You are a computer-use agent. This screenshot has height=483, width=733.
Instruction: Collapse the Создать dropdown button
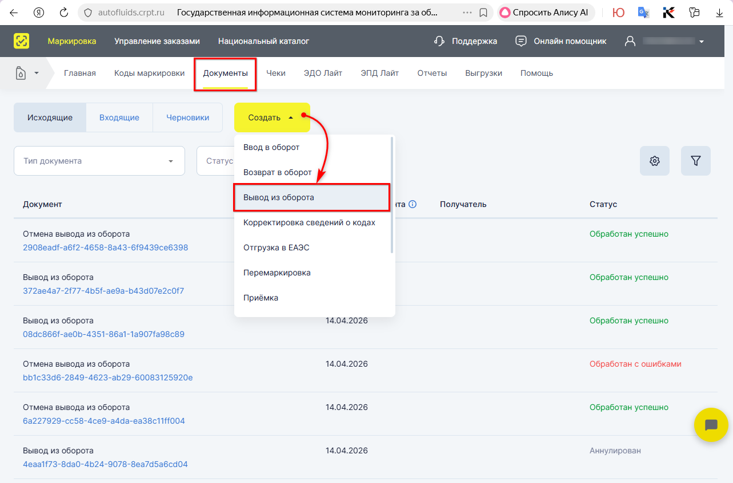(271, 117)
